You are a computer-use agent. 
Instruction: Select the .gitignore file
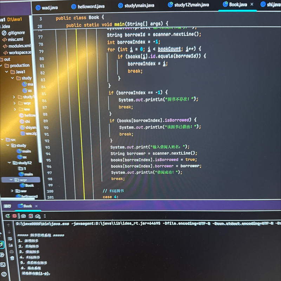tap(14, 33)
